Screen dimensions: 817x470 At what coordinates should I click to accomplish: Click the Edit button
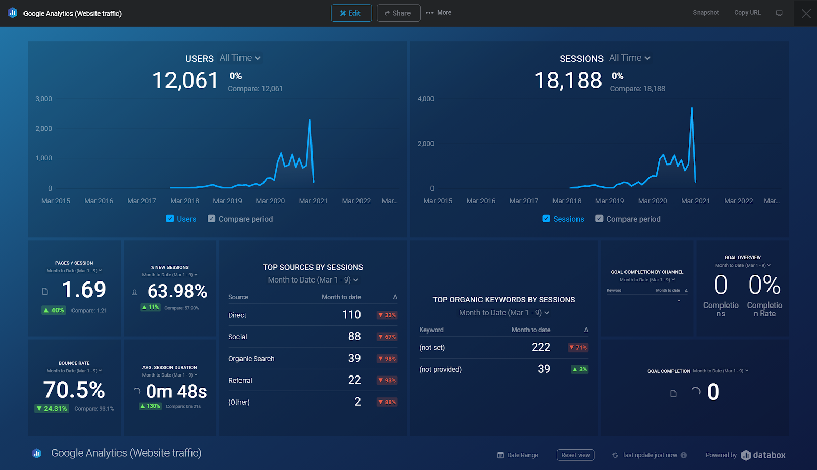click(x=351, y=13)
